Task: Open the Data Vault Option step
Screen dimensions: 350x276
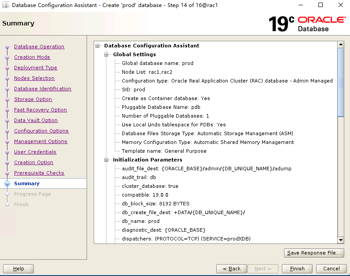Action: point(36,120)
